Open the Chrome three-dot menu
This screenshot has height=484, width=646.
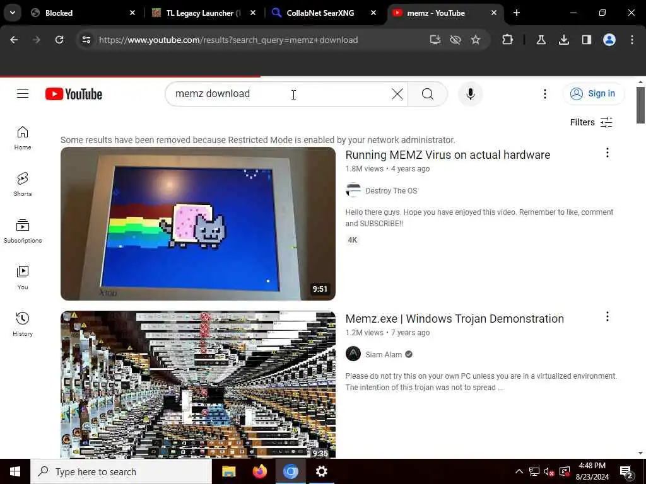[632, 40]
